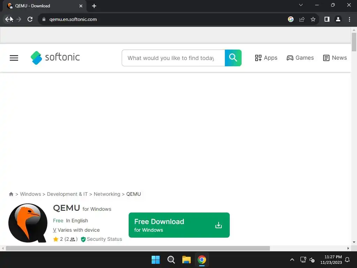Open the Chrome side panel
Screen dimensions: 357x268
[327, 20]
